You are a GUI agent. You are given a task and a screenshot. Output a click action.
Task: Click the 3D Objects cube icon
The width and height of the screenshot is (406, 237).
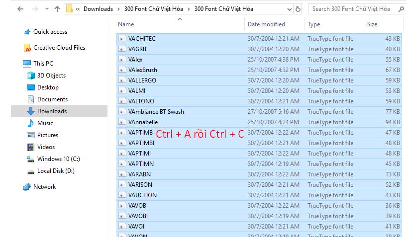coord(31,76)
